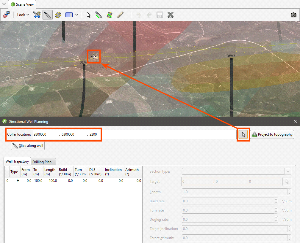This screenshot has width=300, height=243.
Task: Expand the split view dropdown arrow
Action: 77,15
